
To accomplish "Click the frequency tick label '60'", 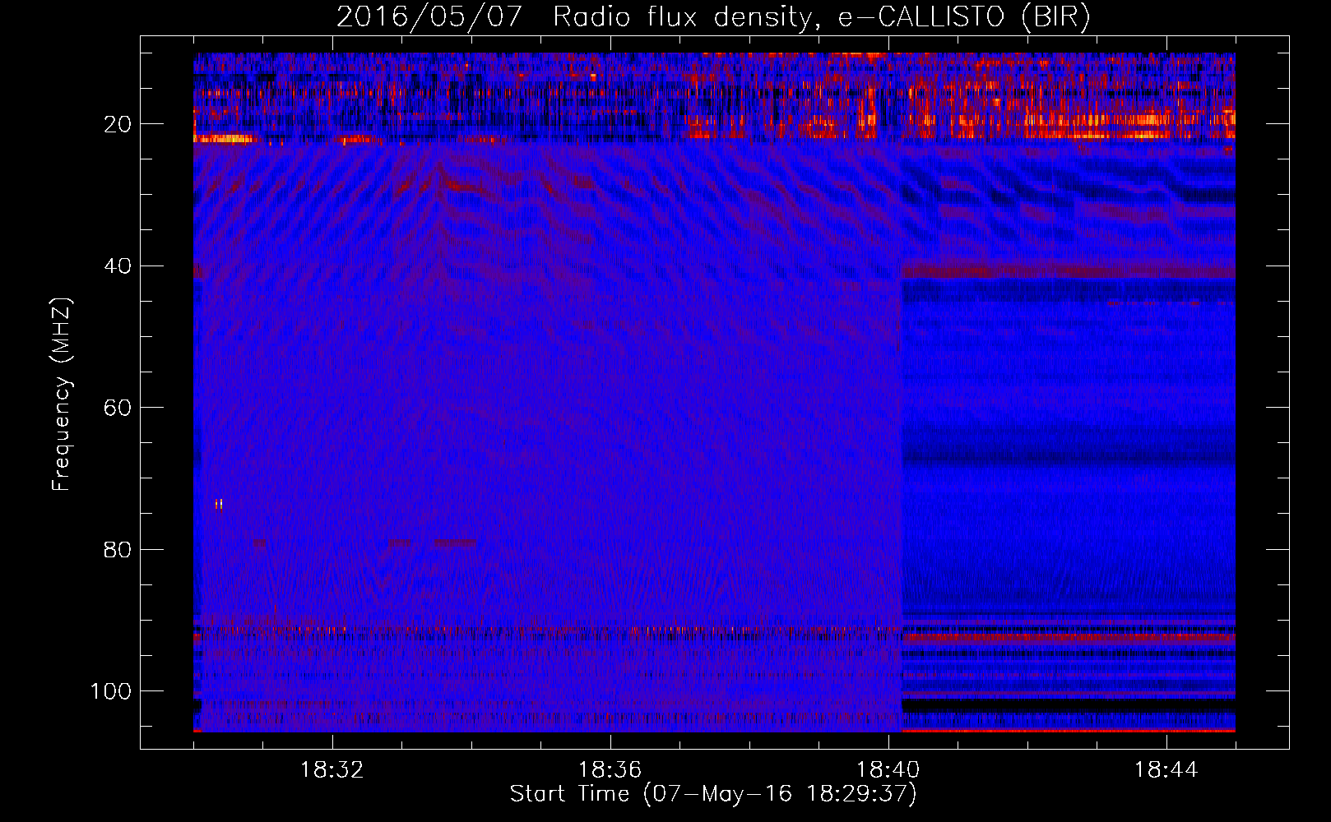I will 118,408.
